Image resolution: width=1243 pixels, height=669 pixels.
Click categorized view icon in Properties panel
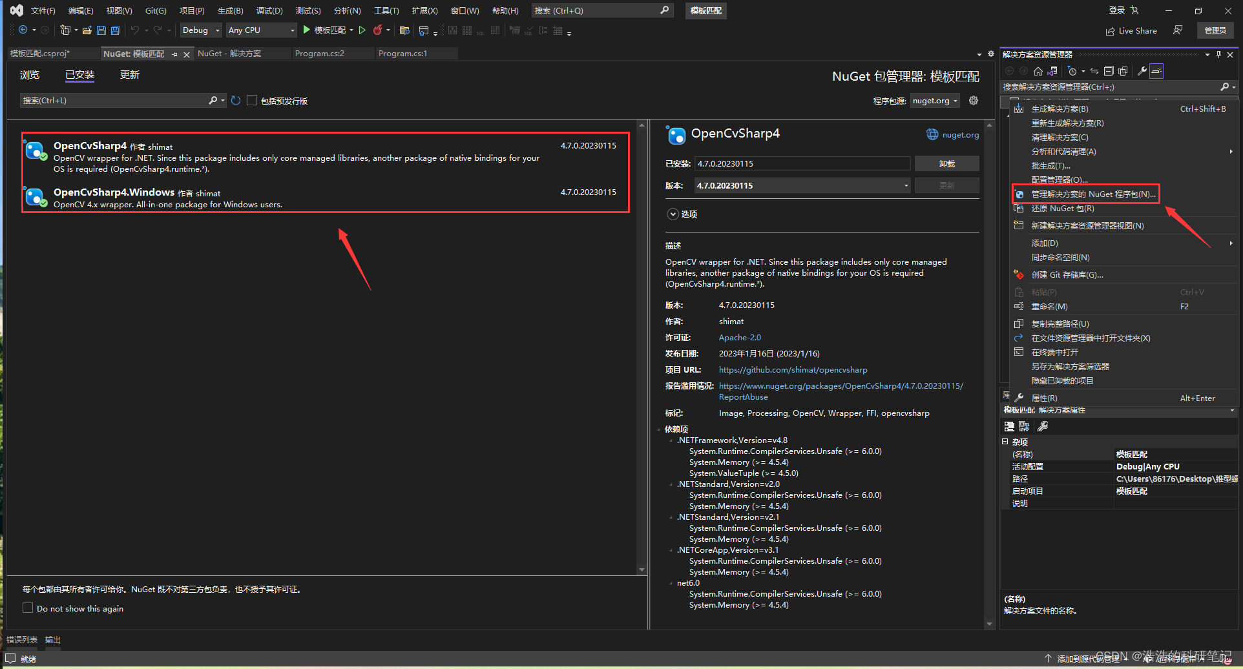[1009, 426]
